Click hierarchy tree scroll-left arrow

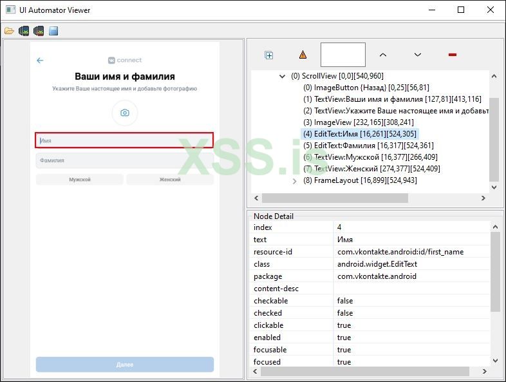256,198
